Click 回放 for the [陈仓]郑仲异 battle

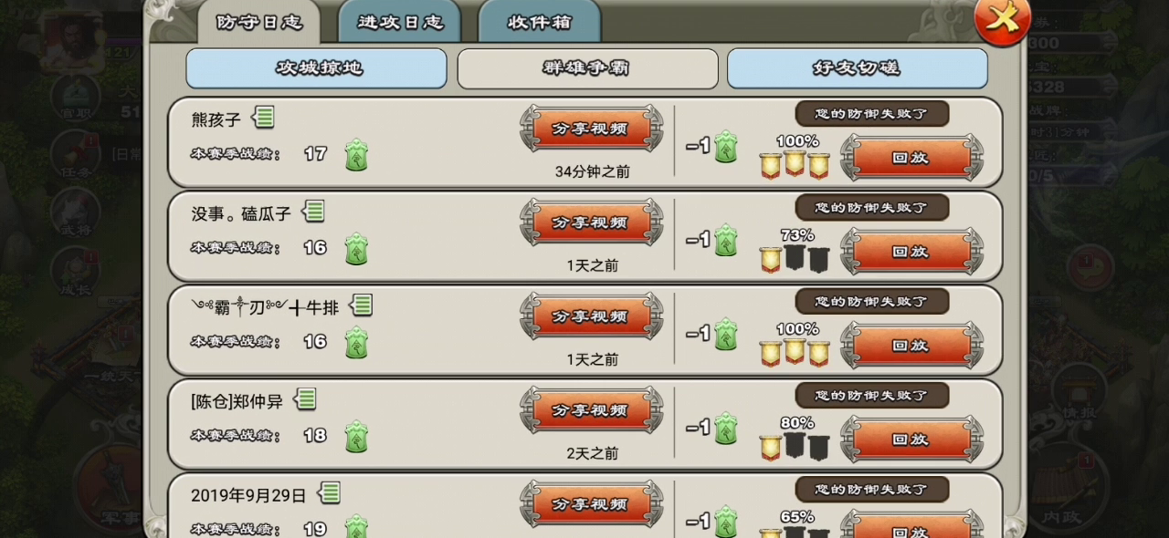point(911,439)
